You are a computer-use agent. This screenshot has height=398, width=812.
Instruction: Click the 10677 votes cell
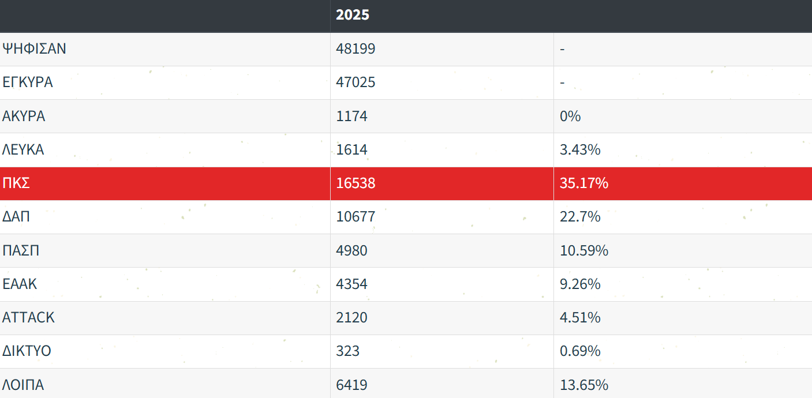pyautogui.click(x=356, y=217)
